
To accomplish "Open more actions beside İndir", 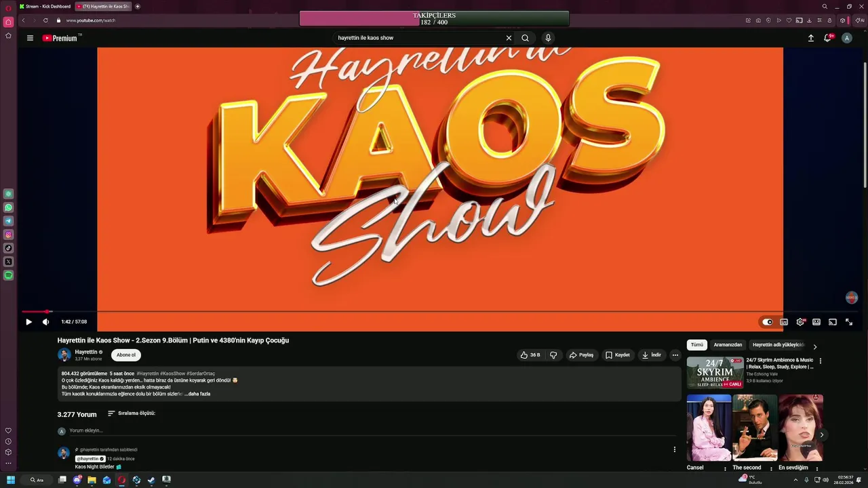I will click(675, 355).
